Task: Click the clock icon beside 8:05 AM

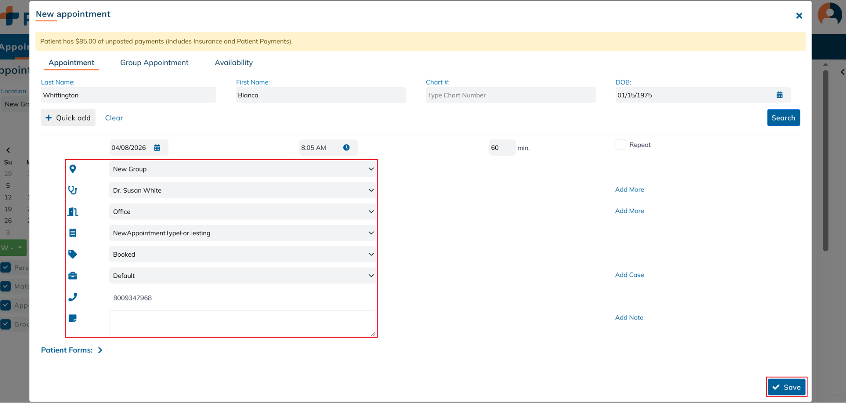Action: pyautogui.click(x=346, y=148)
